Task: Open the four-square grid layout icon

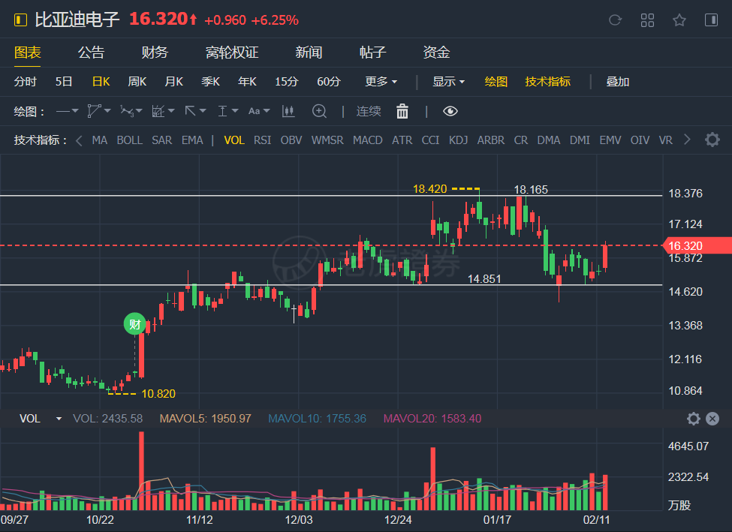Action: coord(647,20)
